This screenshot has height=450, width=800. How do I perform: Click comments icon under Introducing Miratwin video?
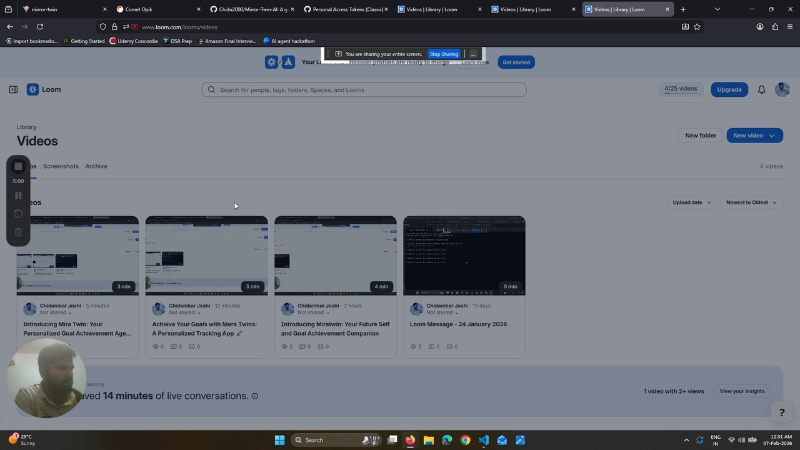(x=302, y=346)
